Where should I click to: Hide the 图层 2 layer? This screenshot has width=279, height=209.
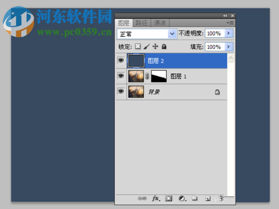point(121,60)
